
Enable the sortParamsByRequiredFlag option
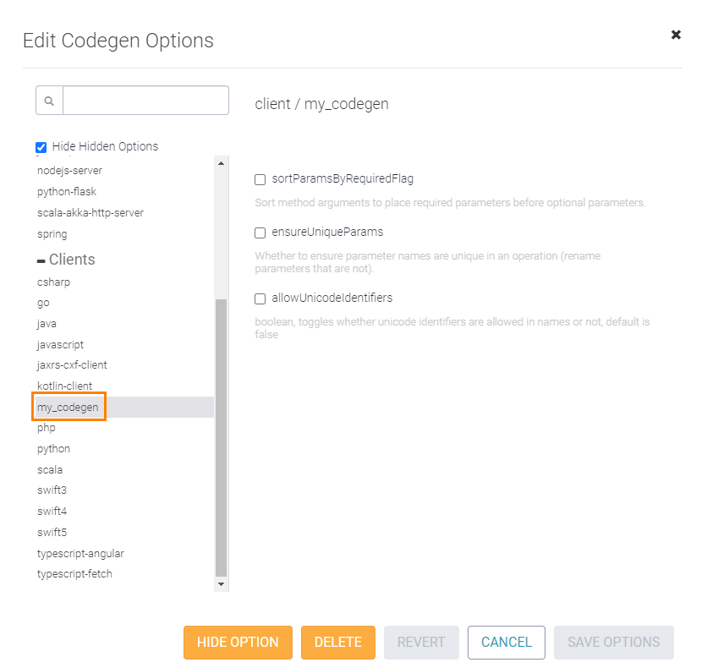(x=260, y=179)
